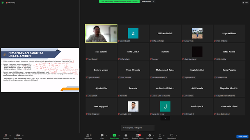Expand Share Screen options arrow
The width and height of the screenshot is (250, 140).
pos(119,135)
